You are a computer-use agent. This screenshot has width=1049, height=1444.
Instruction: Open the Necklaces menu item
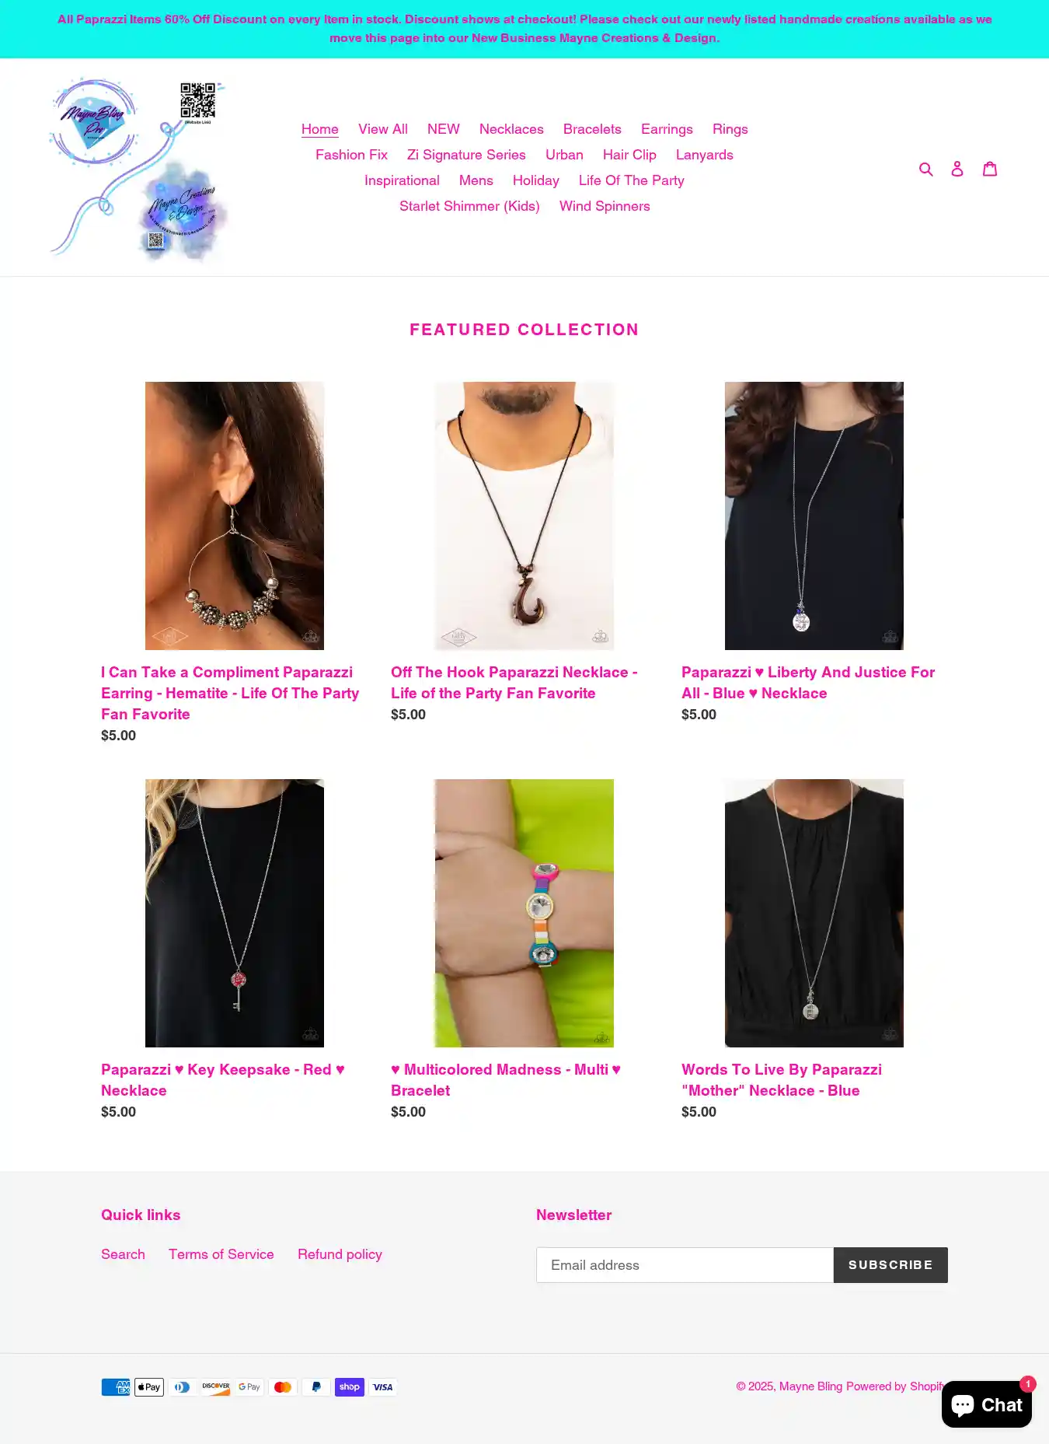tap(511, 129)
